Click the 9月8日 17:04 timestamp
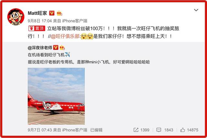The width and height of the screenshot is (207, 138). tap(40, 21)
